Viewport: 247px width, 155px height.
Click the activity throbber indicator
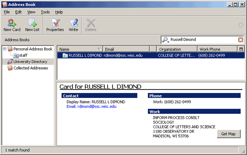click(x=241, y=25)
